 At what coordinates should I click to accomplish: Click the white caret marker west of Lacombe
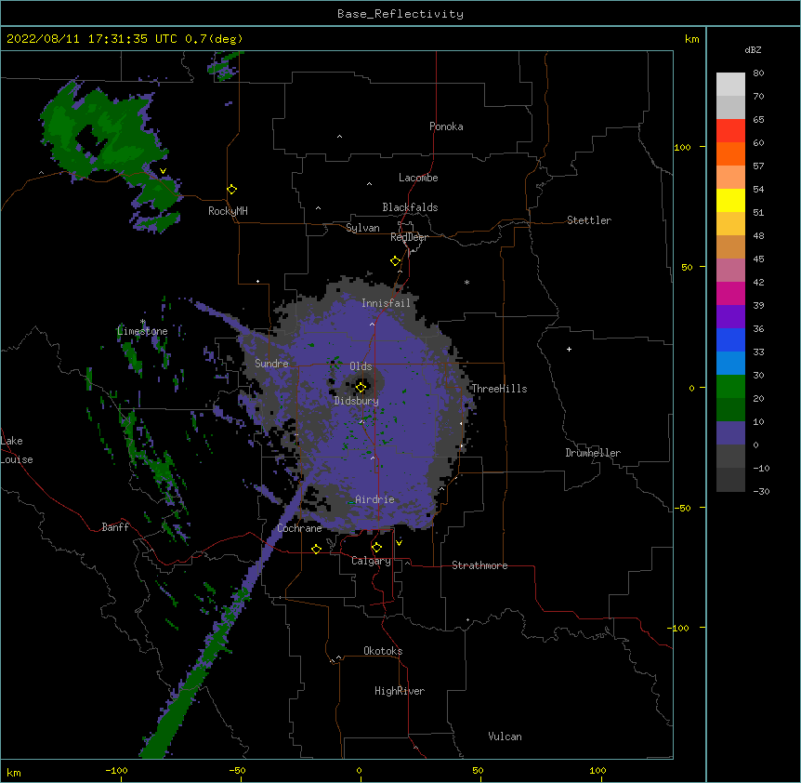click(369, 184)
